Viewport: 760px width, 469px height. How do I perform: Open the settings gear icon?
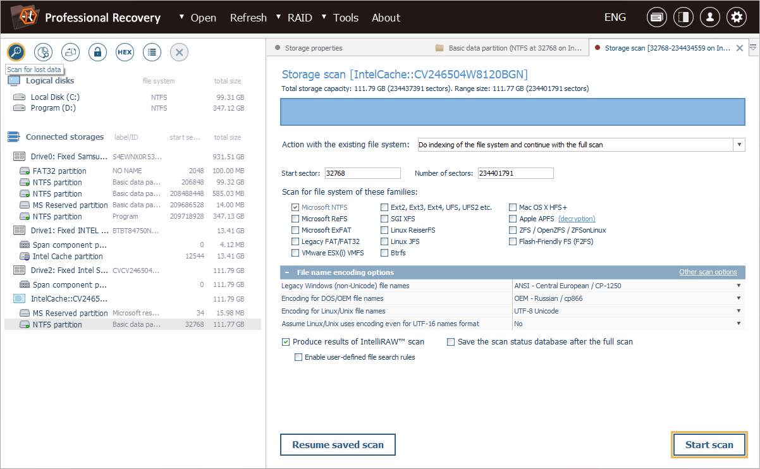point(737,18)
